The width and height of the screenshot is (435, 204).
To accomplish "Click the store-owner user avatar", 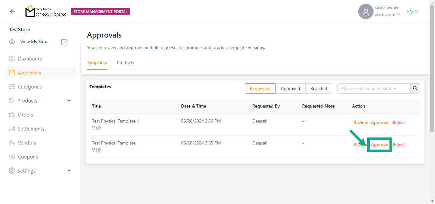I will (x=366, y=11).
